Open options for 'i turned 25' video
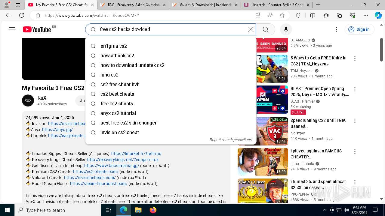Image resolution: width=385 pixels, height=216 pixels. coord(355,182)
